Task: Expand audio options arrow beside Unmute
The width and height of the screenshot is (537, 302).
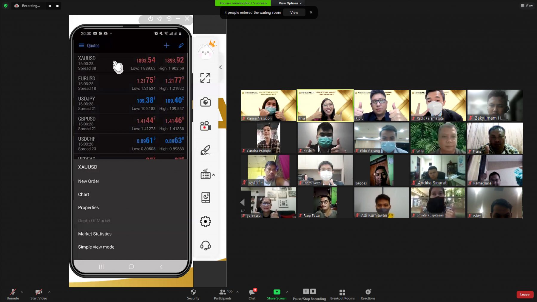Action: (22, 292)
